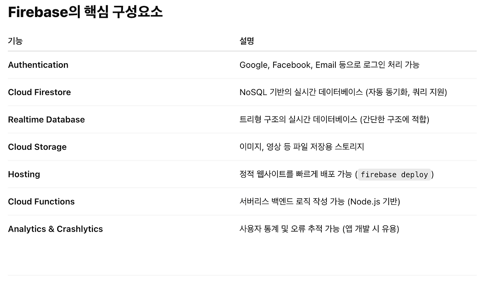Viewport: 498px width, 282px height.
Task: Click the Realtime Database row label
Action: pyautogui.click(x=46, y=119)
